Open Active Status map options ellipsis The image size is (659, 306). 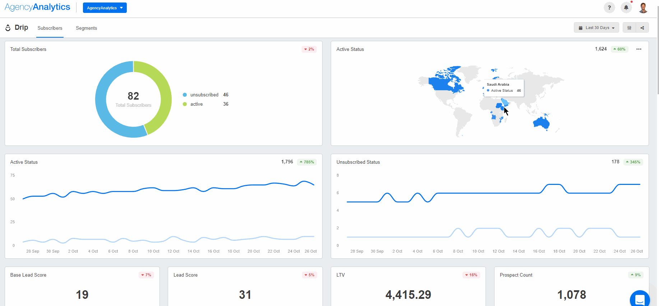(x=639, y=49)
